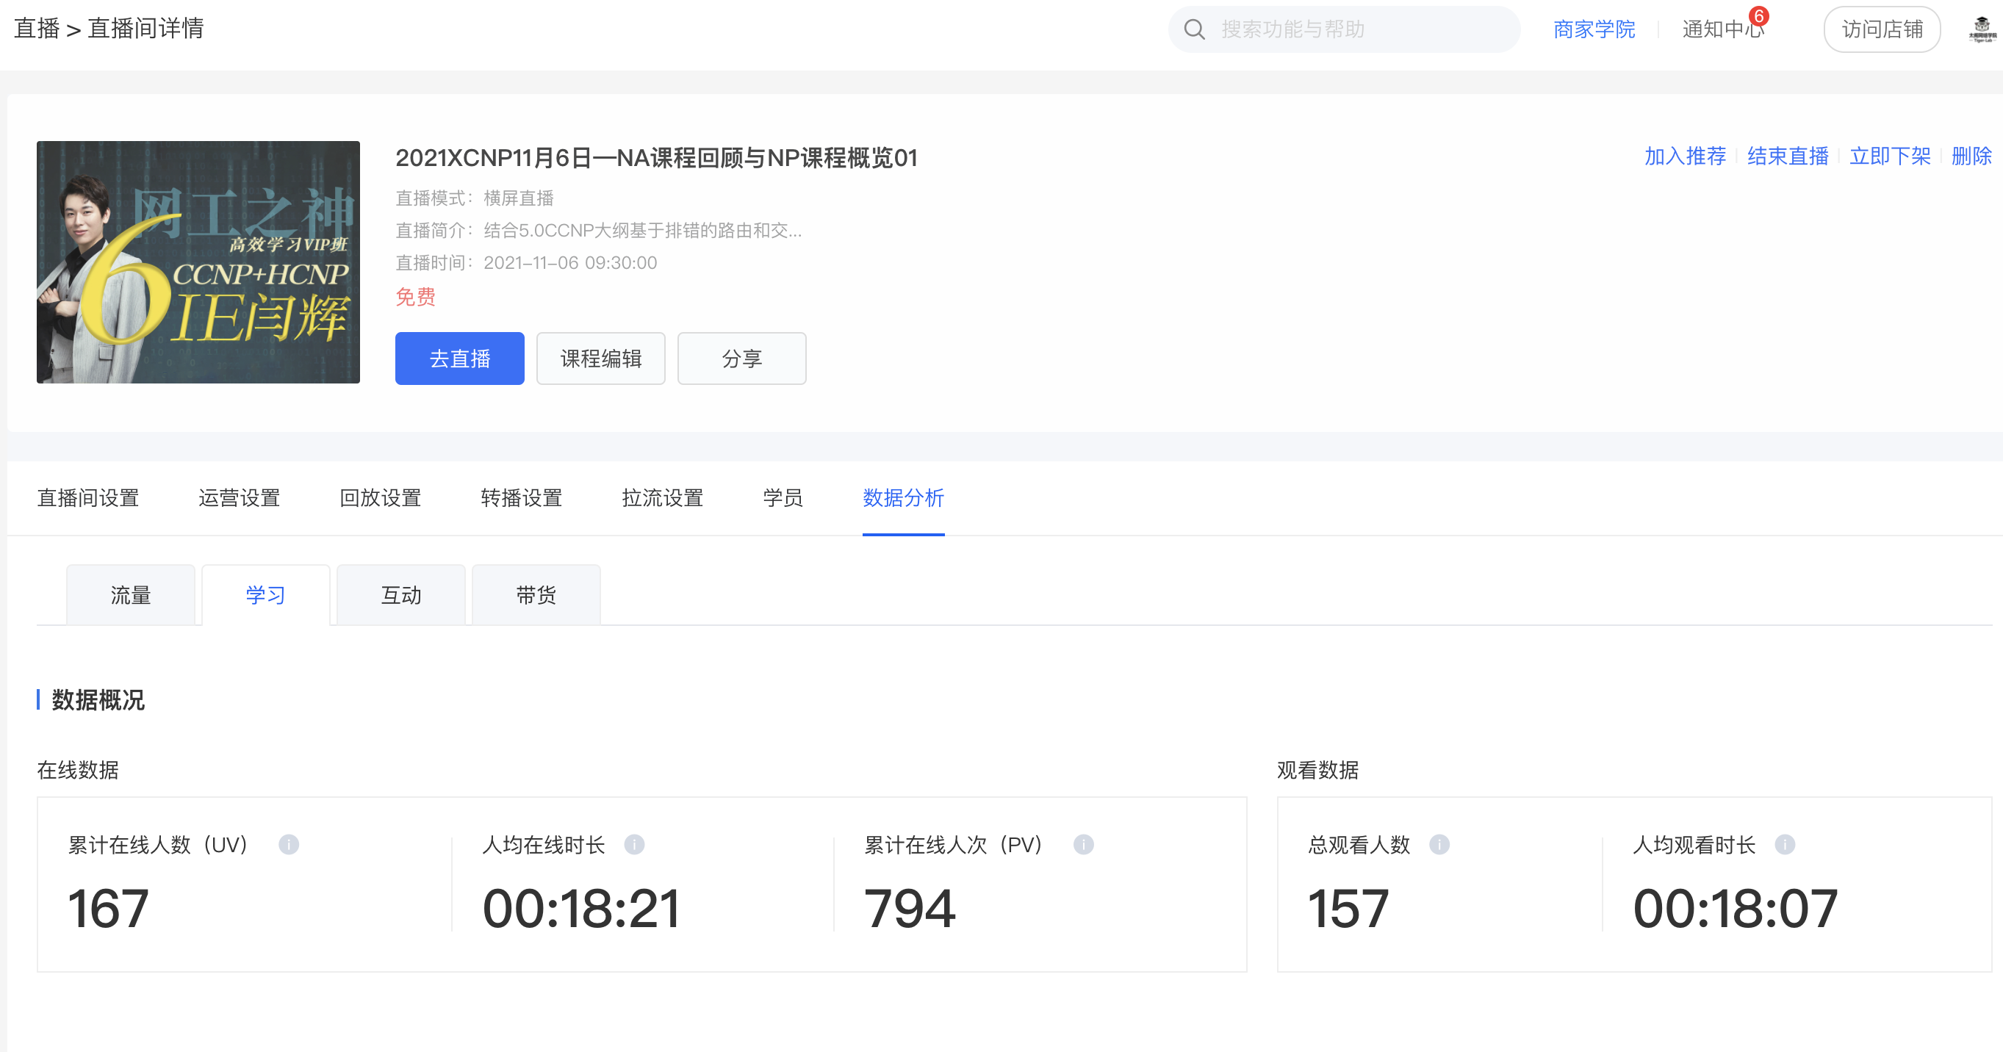Focus the 搜索功能与帮助 search field
Image resolution: width=2003 pixels, height=1052 pixels.
point(1344,29)
